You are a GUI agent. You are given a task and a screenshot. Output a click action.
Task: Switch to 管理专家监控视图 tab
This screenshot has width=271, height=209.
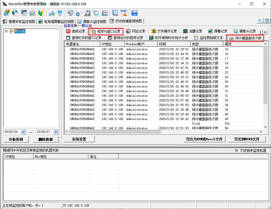(x=19, y=22)
